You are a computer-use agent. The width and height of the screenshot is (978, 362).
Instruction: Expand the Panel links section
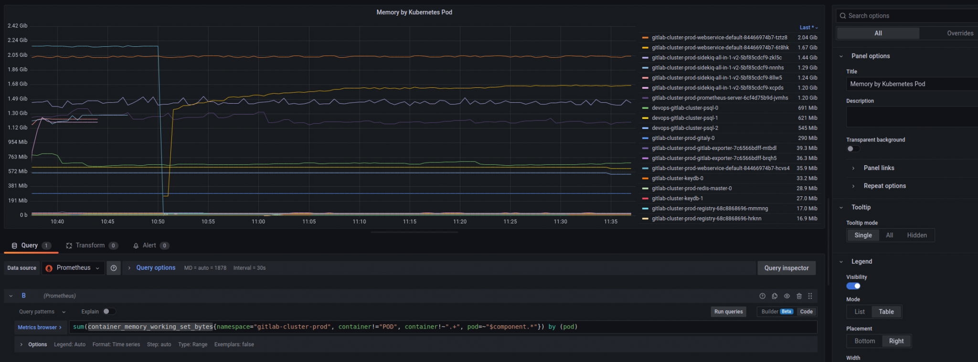tap(879, 168)
